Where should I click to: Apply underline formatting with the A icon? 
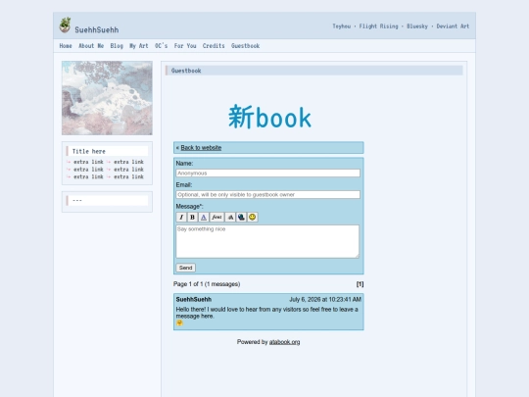(x=204, y=217)
